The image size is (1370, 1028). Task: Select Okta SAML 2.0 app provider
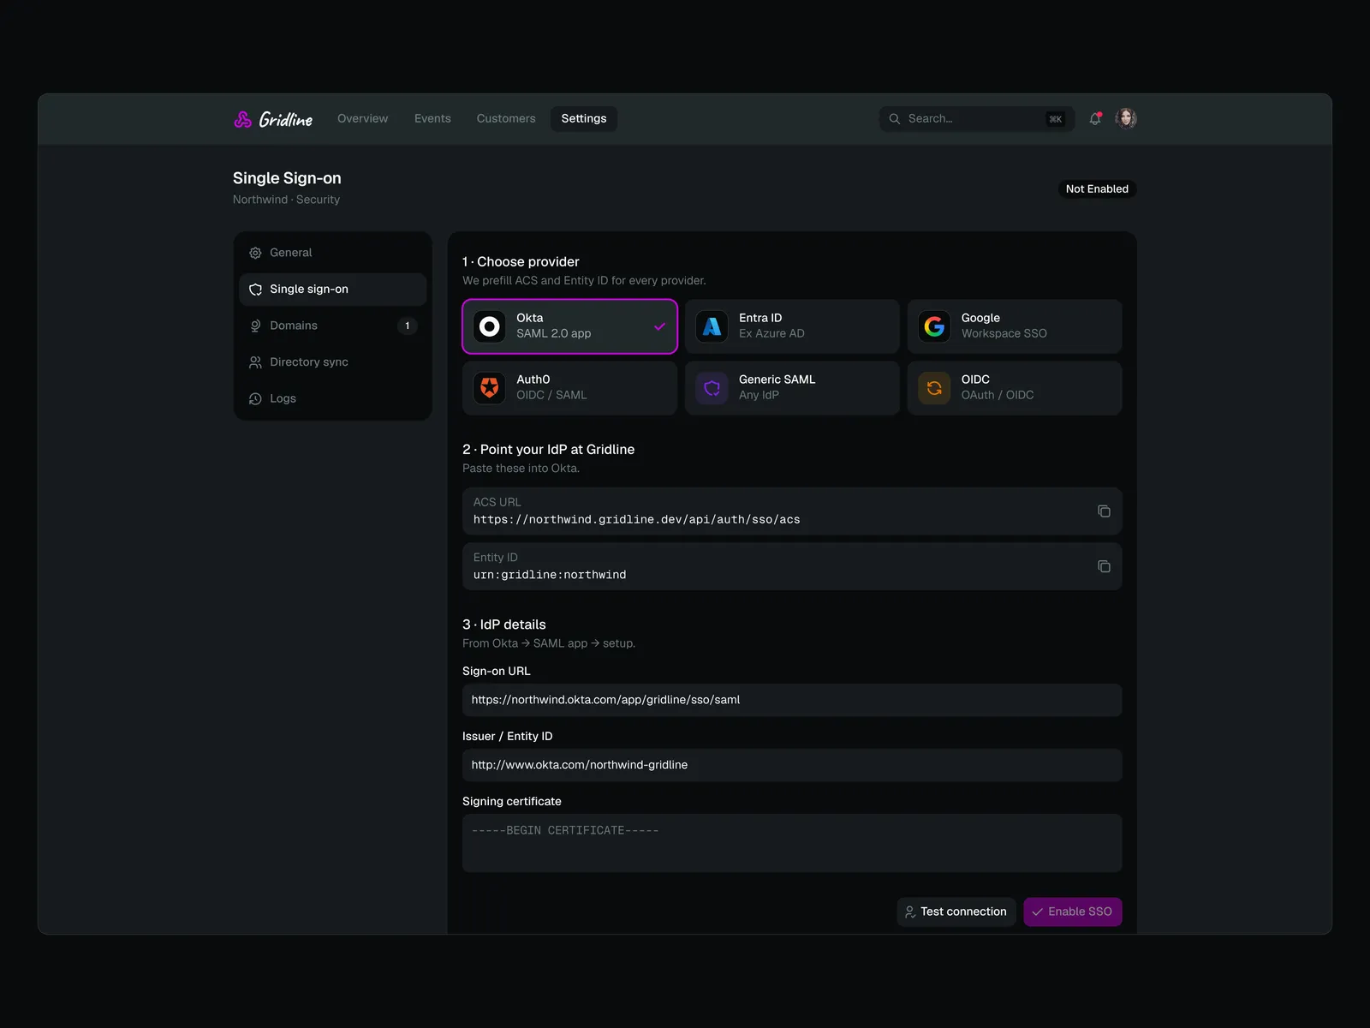569,326
